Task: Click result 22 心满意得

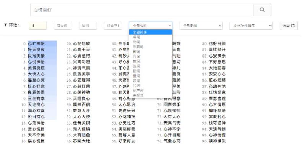Action: (x=81, y=56)
